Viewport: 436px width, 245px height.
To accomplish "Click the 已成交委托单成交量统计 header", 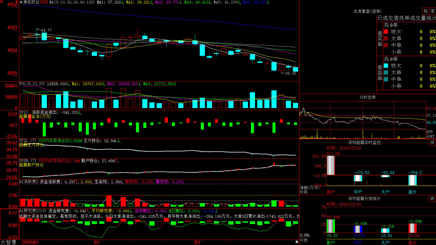I will point(407,18).
